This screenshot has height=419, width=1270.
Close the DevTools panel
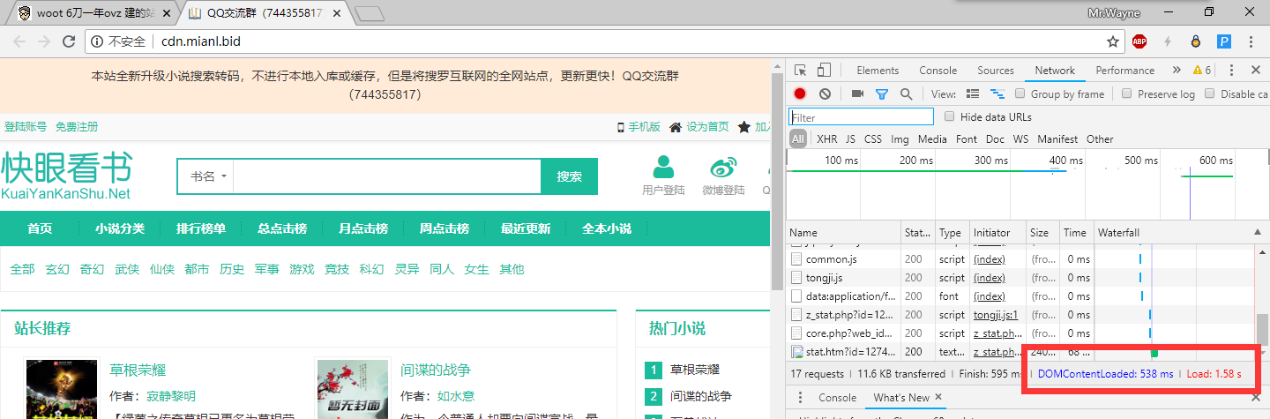coord(1255,71)
